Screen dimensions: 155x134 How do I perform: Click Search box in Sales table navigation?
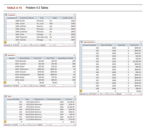42,125
